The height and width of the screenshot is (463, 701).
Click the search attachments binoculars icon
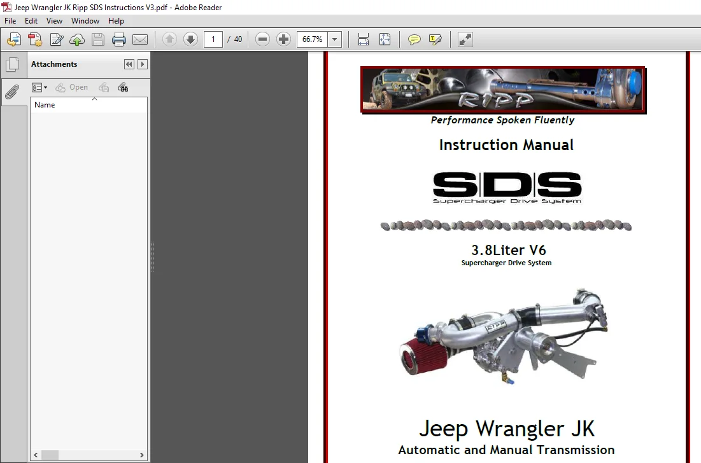tap(123, 88)
